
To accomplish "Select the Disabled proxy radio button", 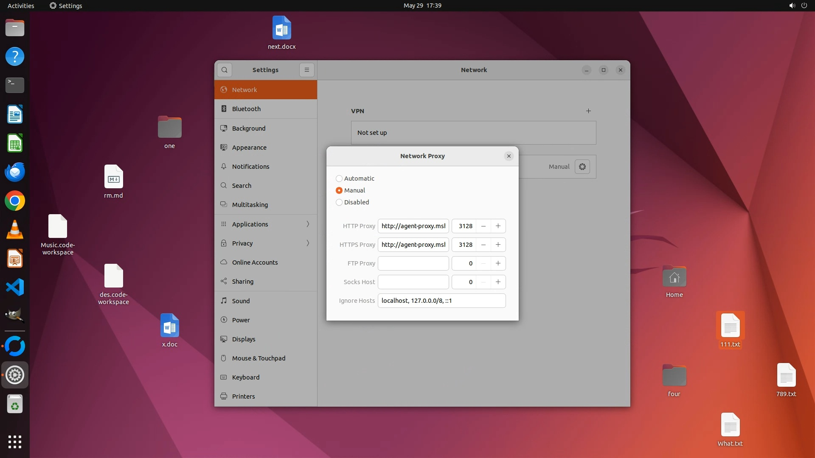I will coord(339,202).
